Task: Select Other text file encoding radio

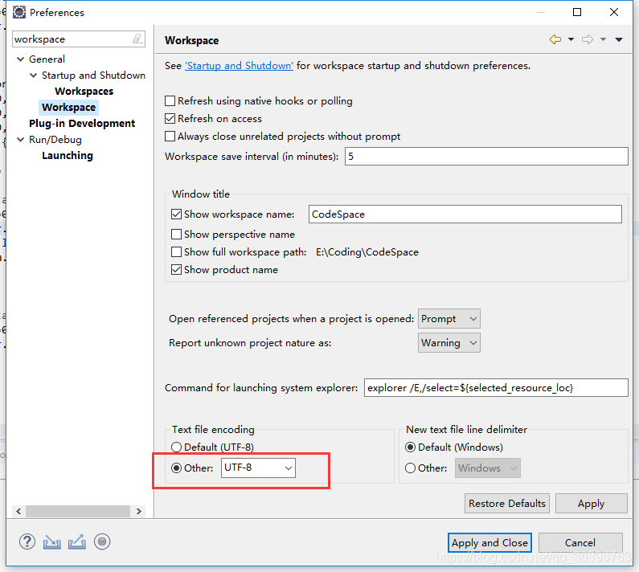Action: coord(176,468)
